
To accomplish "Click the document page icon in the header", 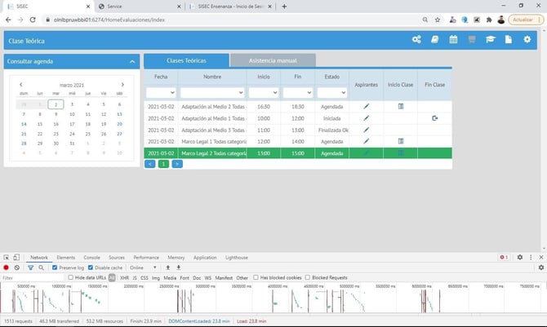I will pos(508,40).
